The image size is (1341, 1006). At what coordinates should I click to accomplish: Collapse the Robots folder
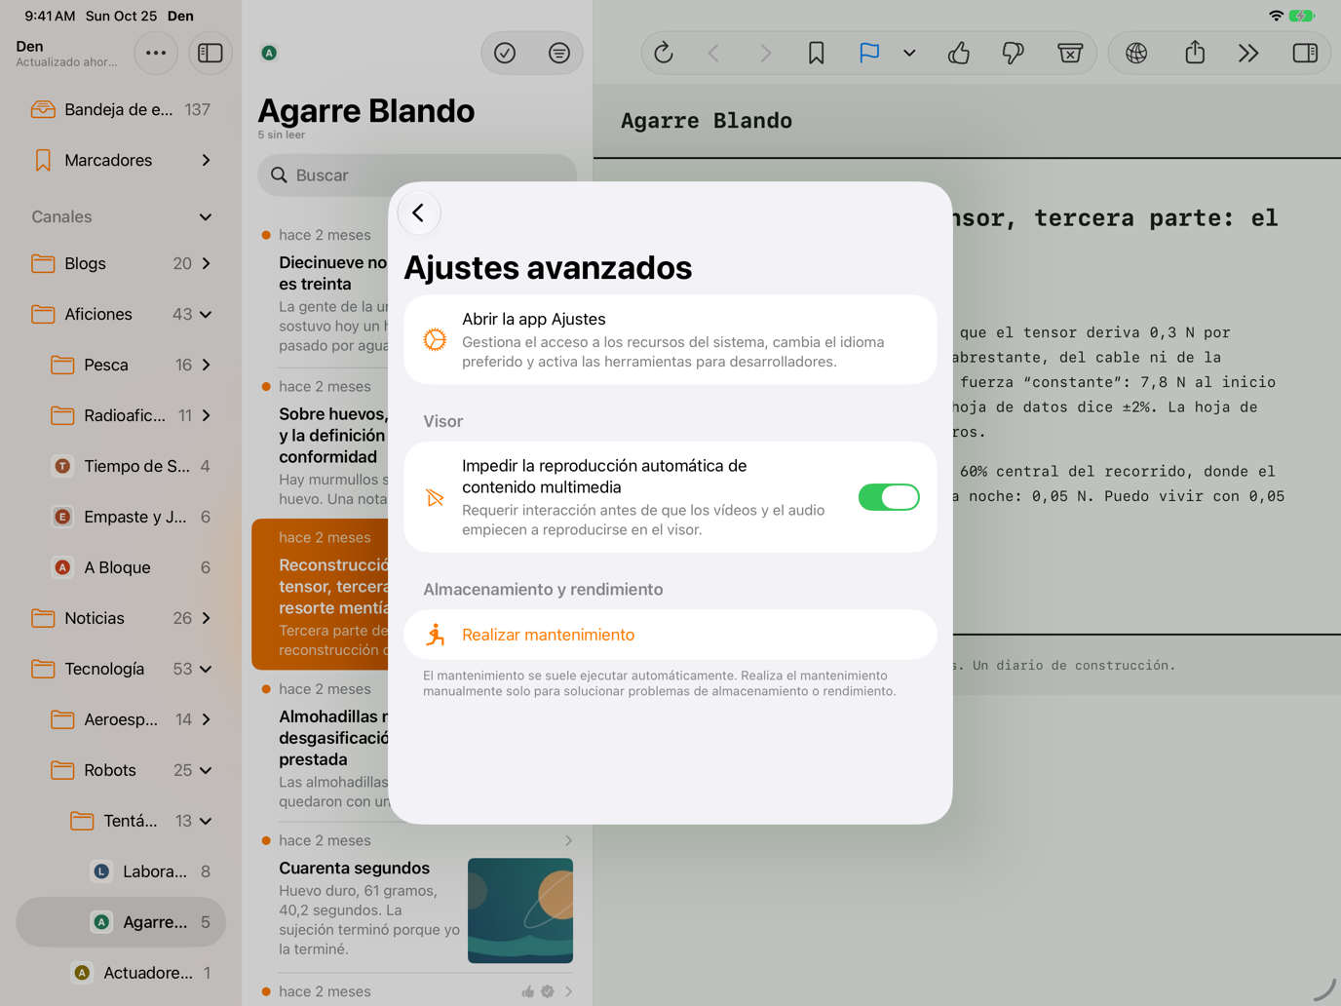coord(206,771)
